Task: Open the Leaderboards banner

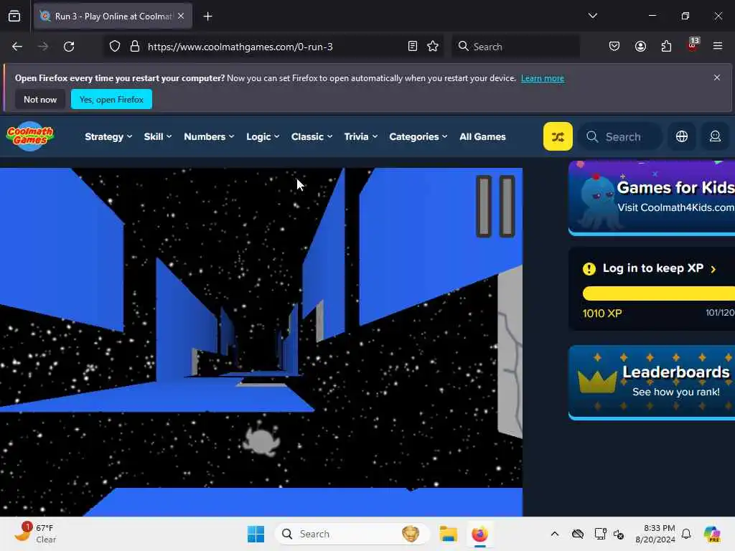Action: 652,383
